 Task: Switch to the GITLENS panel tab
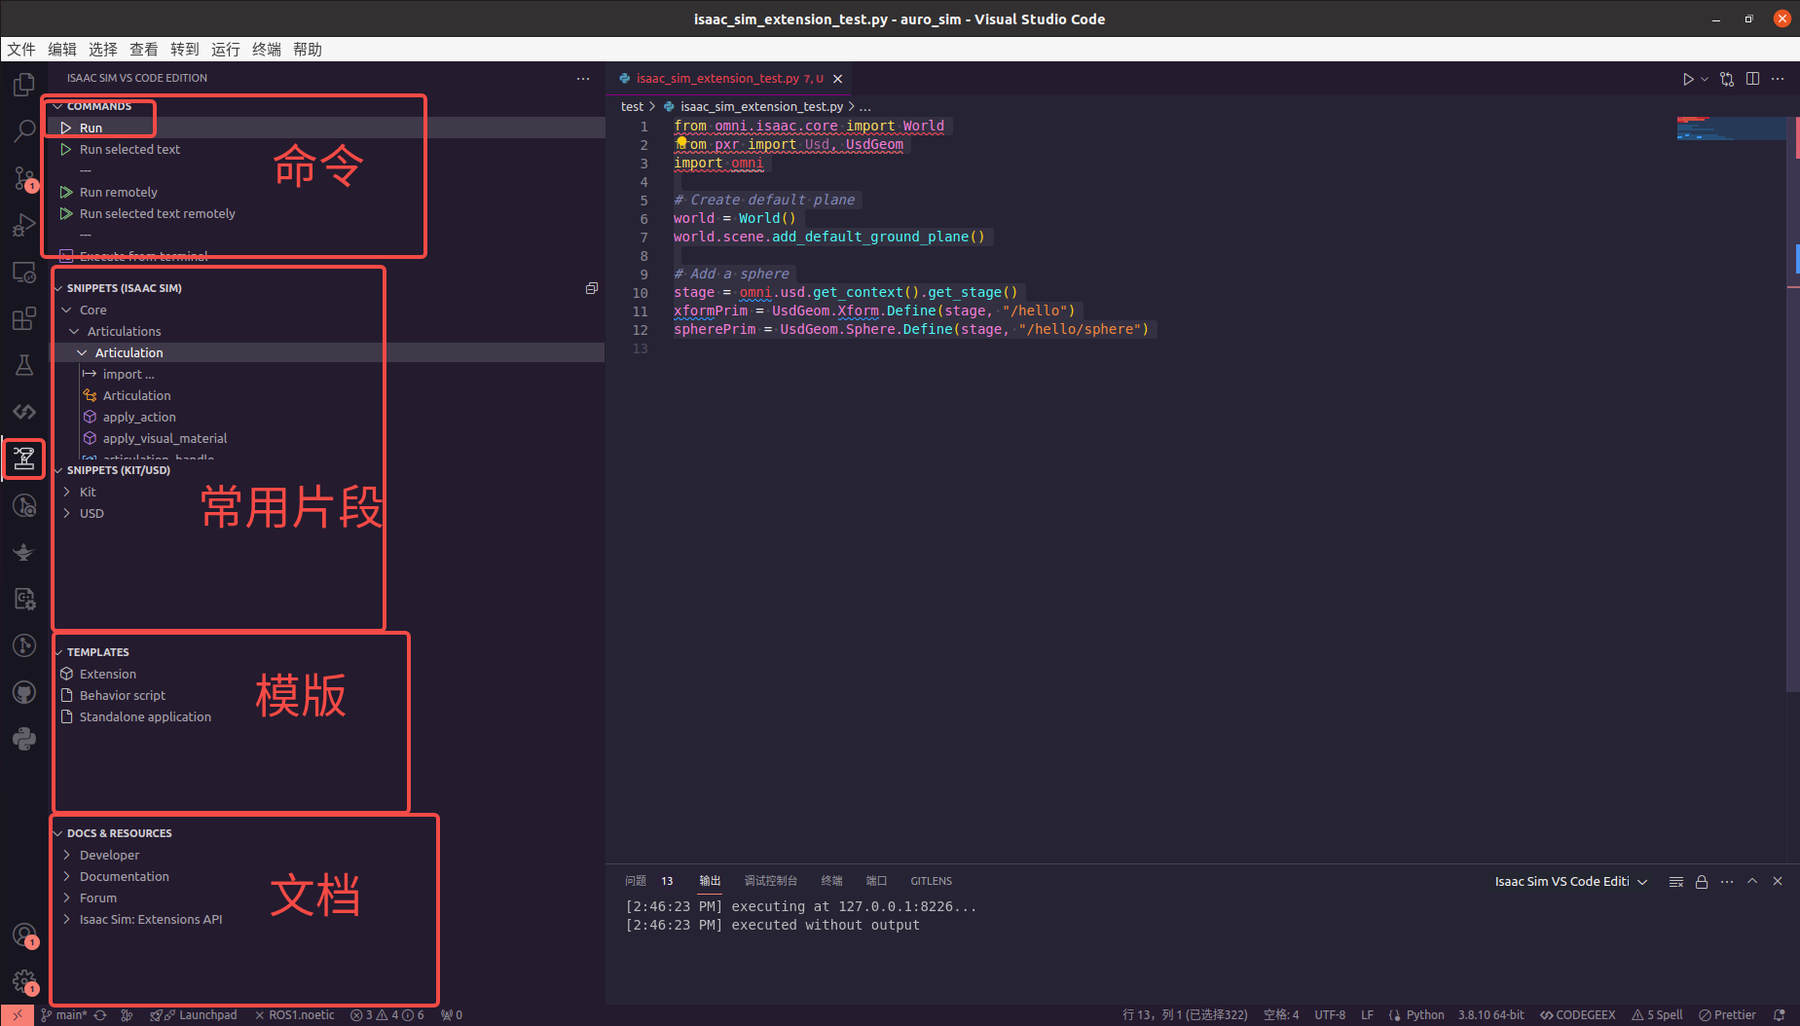point(932,881)
